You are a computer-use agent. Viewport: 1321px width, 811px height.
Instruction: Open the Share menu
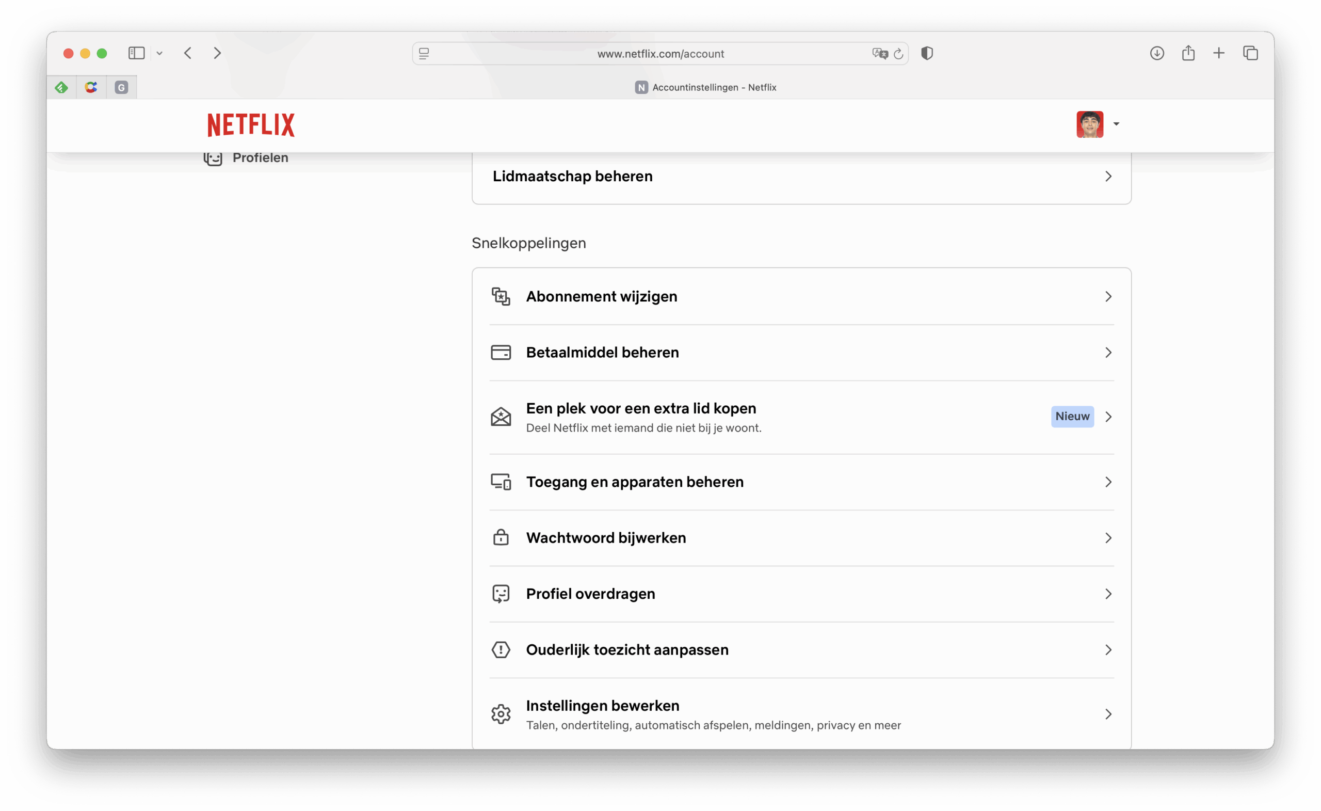1188,53
